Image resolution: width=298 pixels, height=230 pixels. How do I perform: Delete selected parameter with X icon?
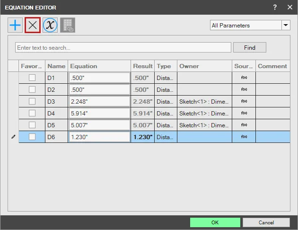(x=33, y=25)
